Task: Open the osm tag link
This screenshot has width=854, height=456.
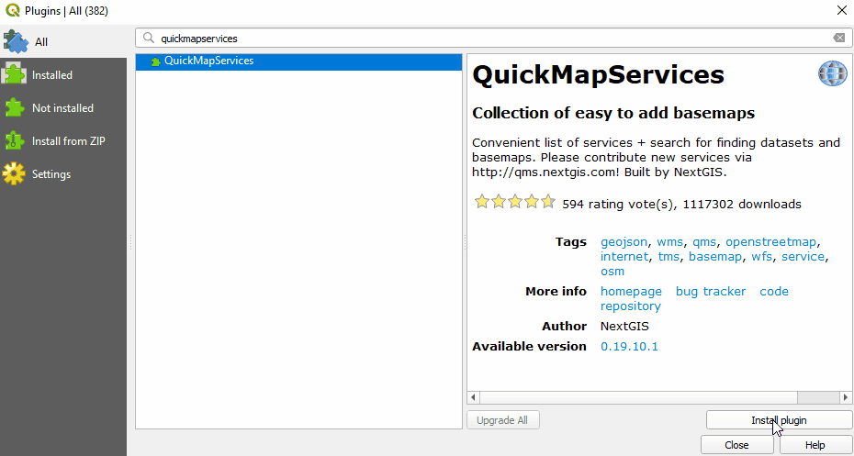Action: tap(612, 272)
